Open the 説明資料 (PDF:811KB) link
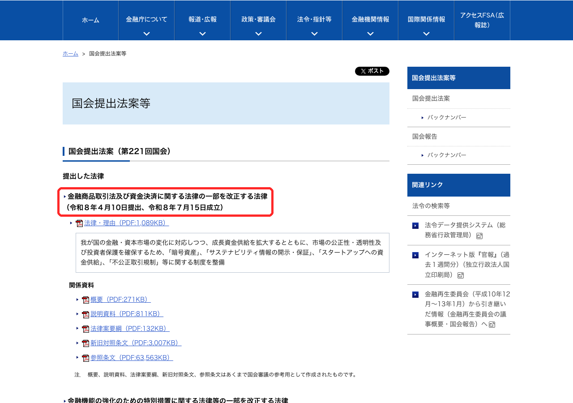This screenshot has width=573, height=403. (x=127, y=314)
